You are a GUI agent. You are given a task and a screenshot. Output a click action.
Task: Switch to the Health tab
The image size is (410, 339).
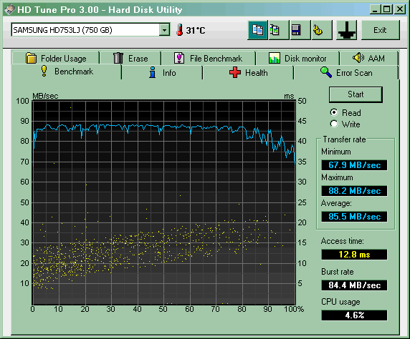pos(248,72)
